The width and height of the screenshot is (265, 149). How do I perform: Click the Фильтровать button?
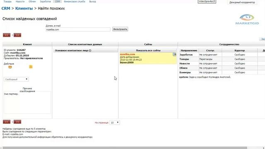click(x=120, y=29)
